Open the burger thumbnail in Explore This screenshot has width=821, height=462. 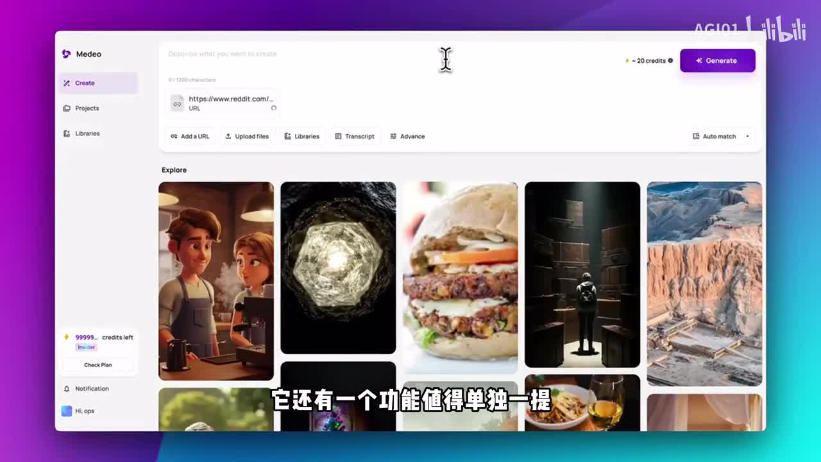click(x=460, y=277)
